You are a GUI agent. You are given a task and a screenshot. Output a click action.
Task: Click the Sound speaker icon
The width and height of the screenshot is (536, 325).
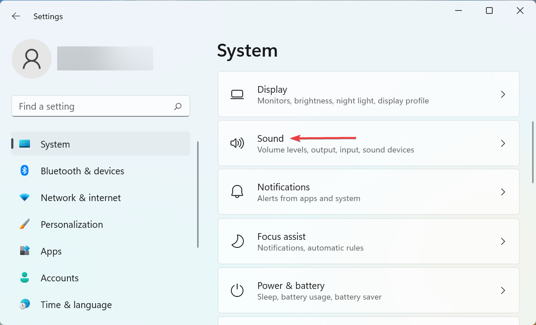(237, 144)
